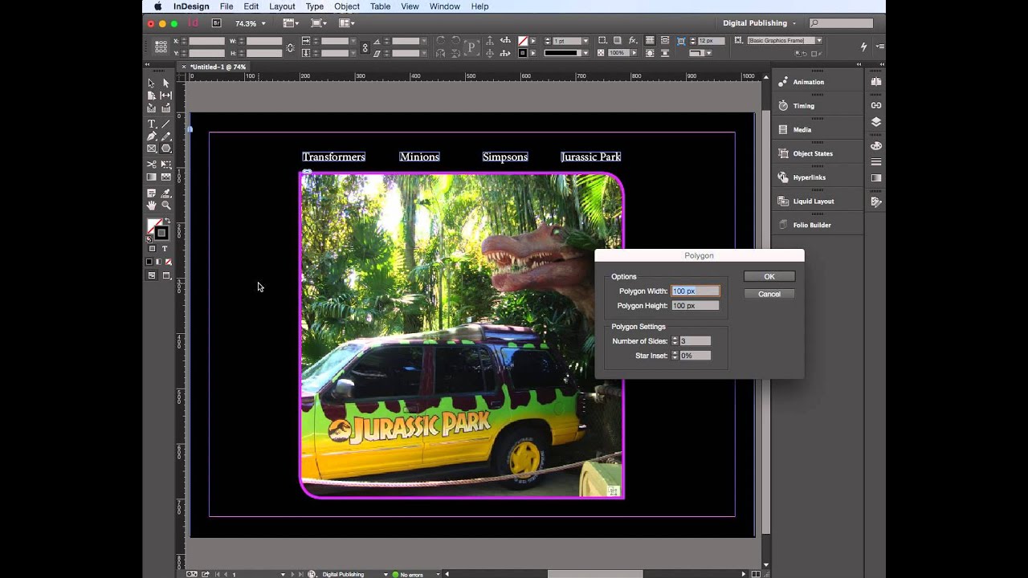1028x578 pixels.
Task: Toggle constrain proportions for scaling chain icon
Action: click(365, 47)
